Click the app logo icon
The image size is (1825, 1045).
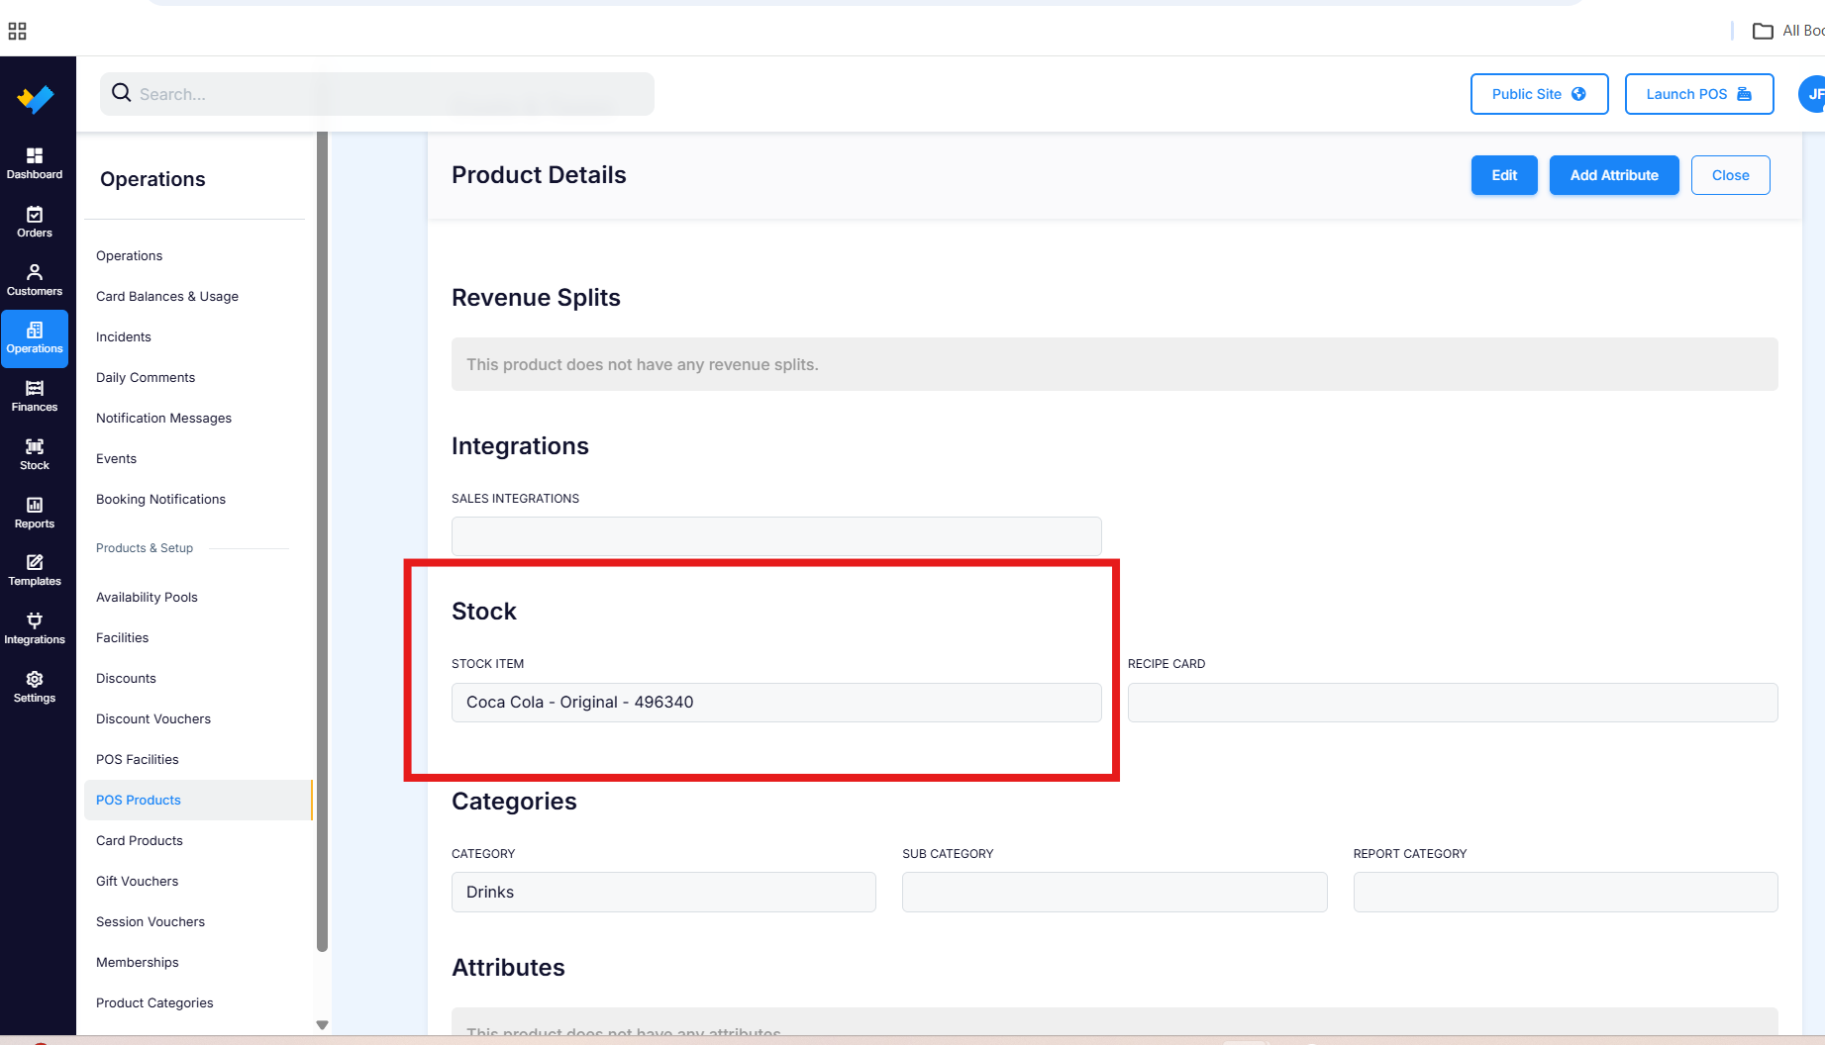pos(36,98)
